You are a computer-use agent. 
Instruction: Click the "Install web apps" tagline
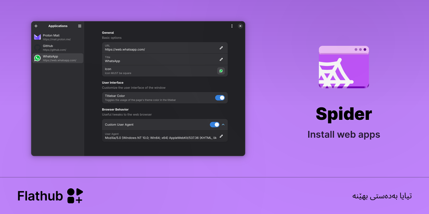344,134
